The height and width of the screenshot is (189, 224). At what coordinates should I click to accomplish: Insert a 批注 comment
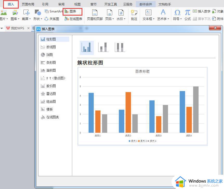[134, 15]
